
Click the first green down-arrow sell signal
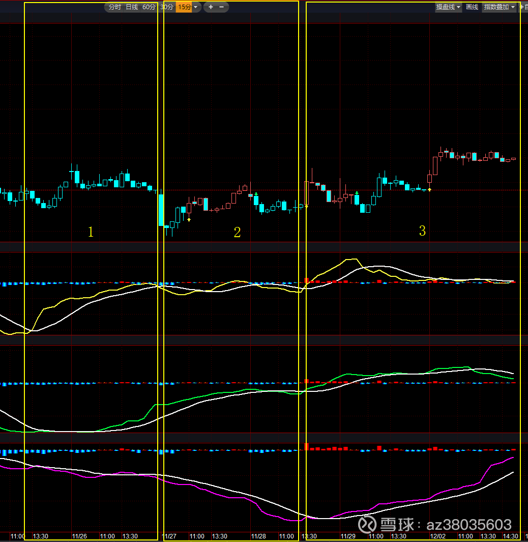click(256, 194)
